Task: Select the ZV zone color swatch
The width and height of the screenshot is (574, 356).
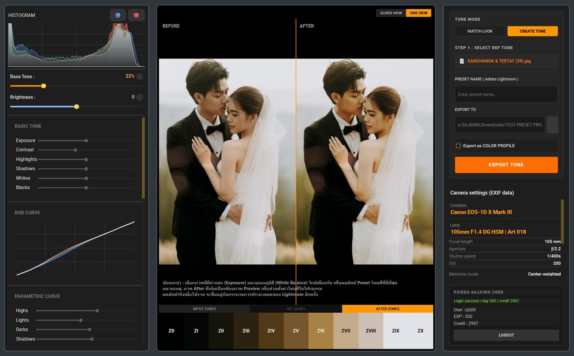Action: click(x=296, y=331)
